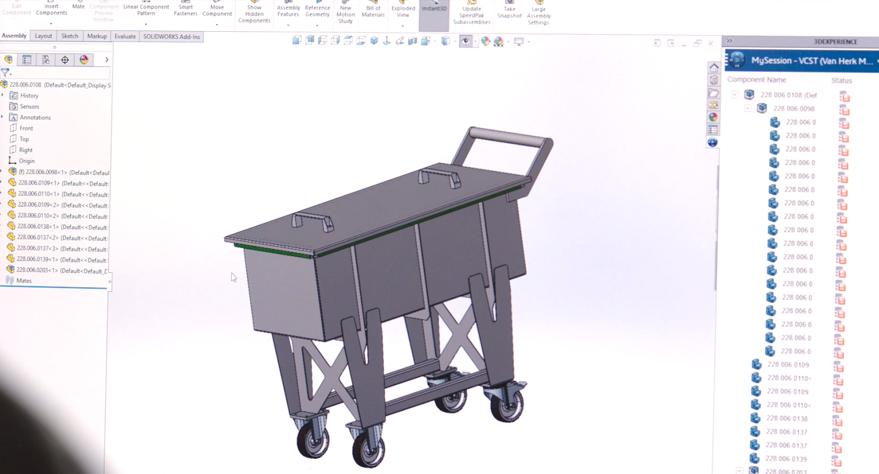Image resolution: width=879 pixels, height=474 pixels.
Task: Switch to the Evaluate tab
Action: point(125,37)
